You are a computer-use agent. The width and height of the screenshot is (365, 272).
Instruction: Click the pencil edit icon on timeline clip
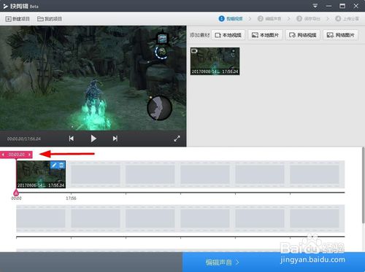point(54,166)
